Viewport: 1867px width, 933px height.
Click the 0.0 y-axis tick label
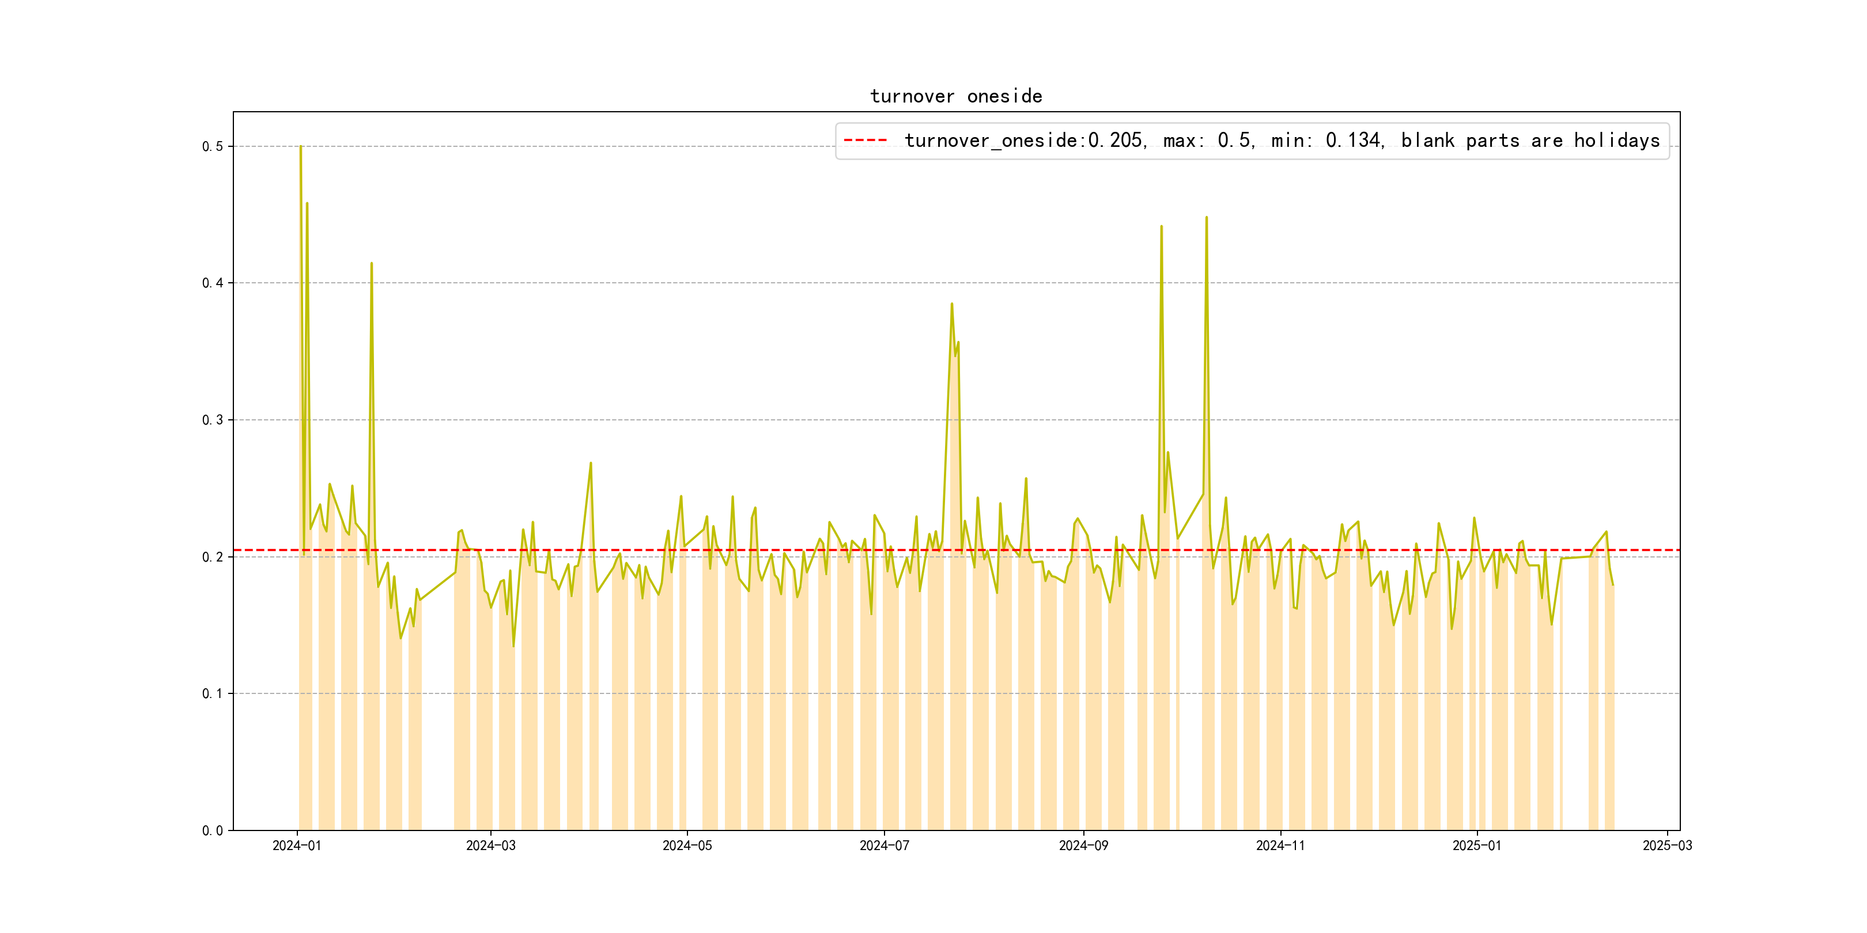click(x=213, y=830)
